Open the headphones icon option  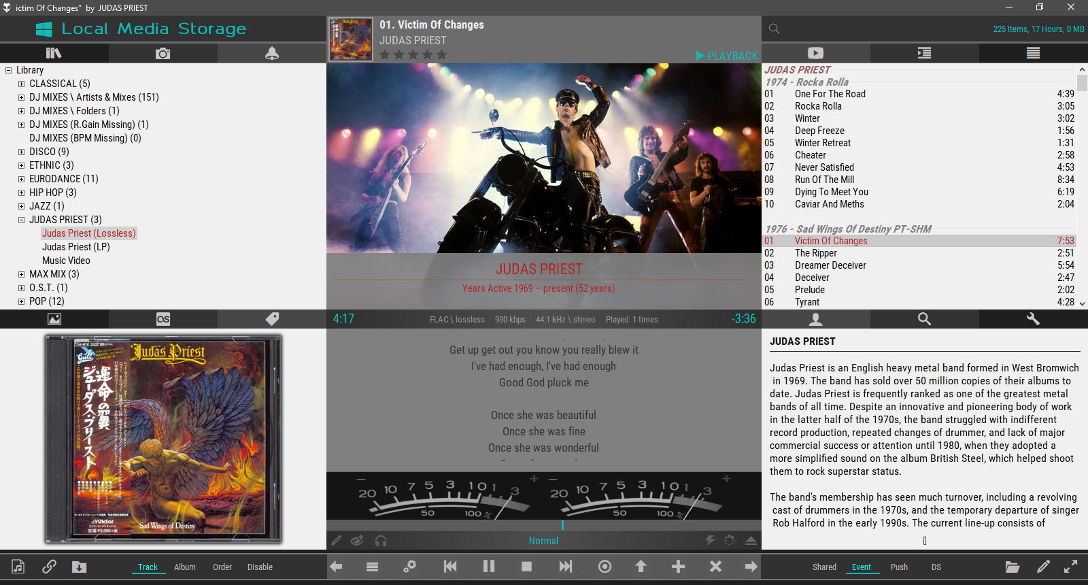381,541
